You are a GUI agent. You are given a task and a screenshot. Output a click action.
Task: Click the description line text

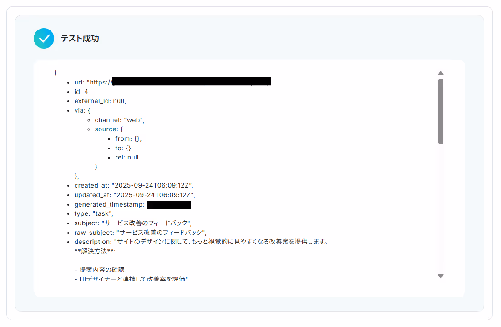pos(201,242)
